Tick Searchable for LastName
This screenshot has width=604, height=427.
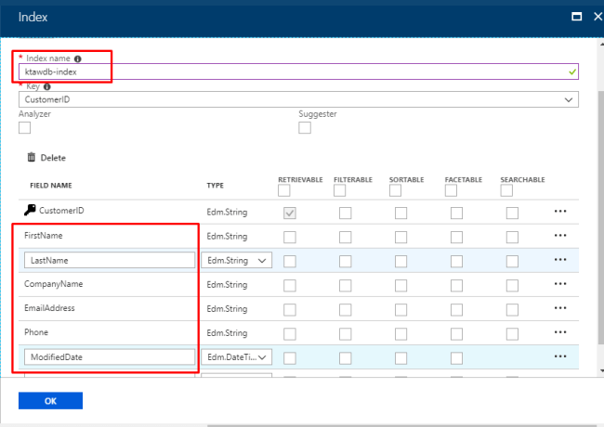tap(512, 262)
